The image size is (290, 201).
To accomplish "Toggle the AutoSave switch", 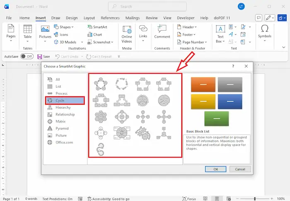I will [x=27, y=57].
